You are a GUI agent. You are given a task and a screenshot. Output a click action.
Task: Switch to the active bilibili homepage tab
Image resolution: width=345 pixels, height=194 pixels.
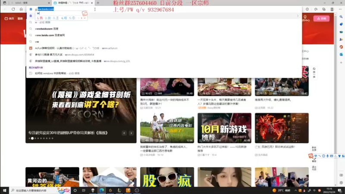(x=73, y=3)
